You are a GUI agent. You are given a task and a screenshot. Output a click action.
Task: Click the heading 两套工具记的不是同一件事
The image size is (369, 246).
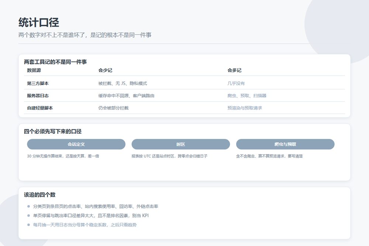point(55,62)
